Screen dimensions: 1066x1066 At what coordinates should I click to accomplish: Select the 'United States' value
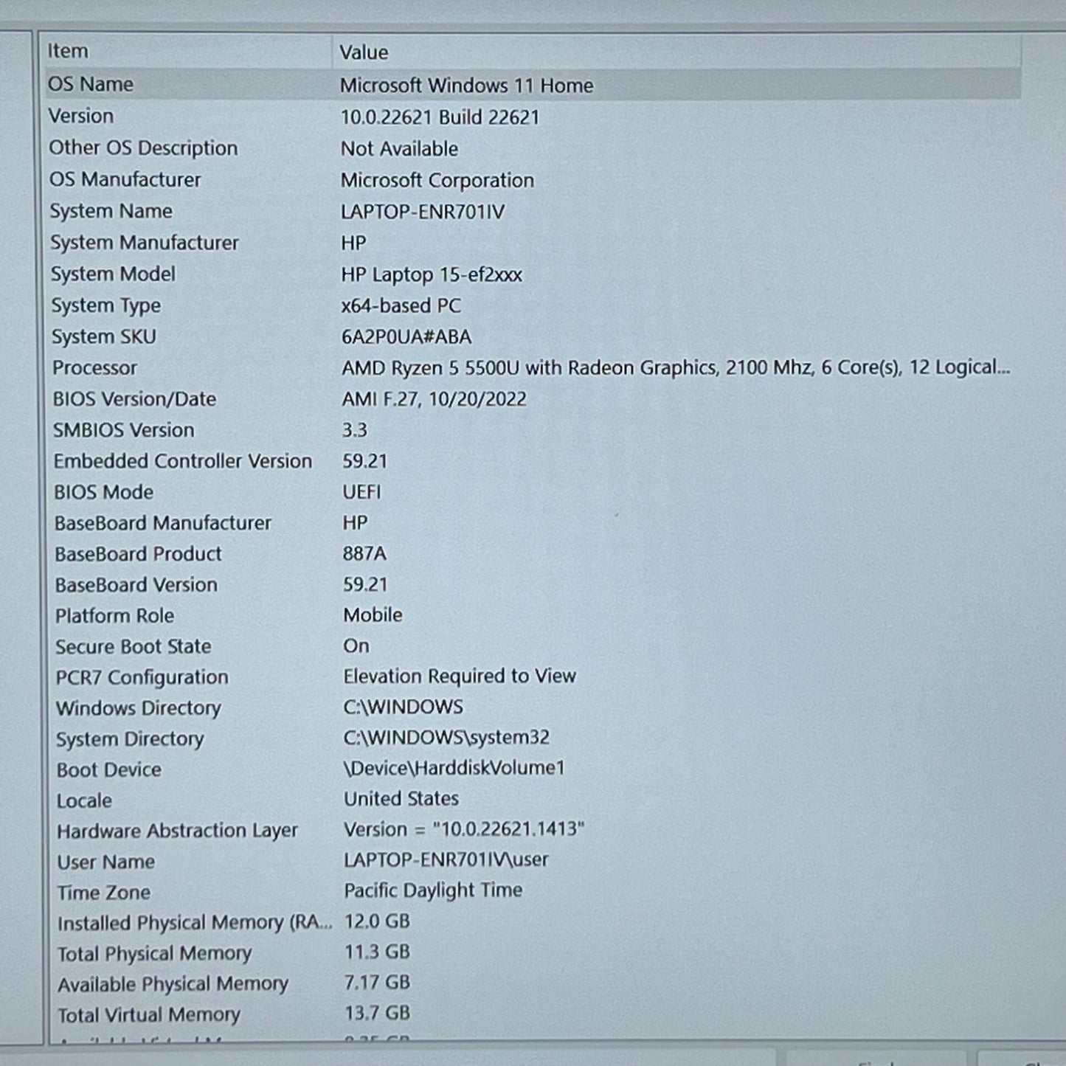401,799
